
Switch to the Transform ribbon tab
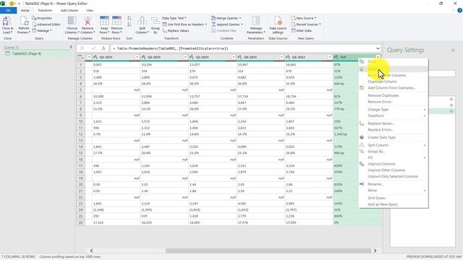(45, 10)
